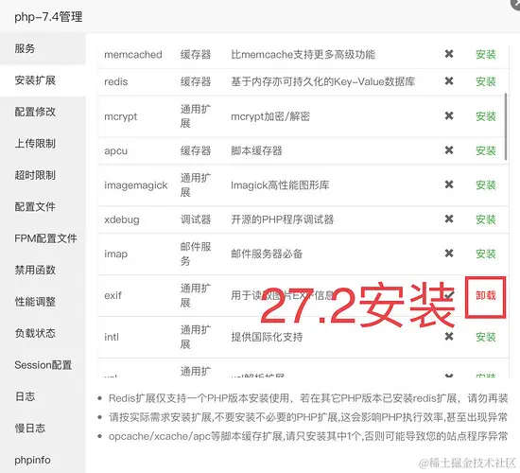This screenshot has height=473, width=520.
Task: Click description 比memcache支持更多高级功能
Action: tap(303, 55)
